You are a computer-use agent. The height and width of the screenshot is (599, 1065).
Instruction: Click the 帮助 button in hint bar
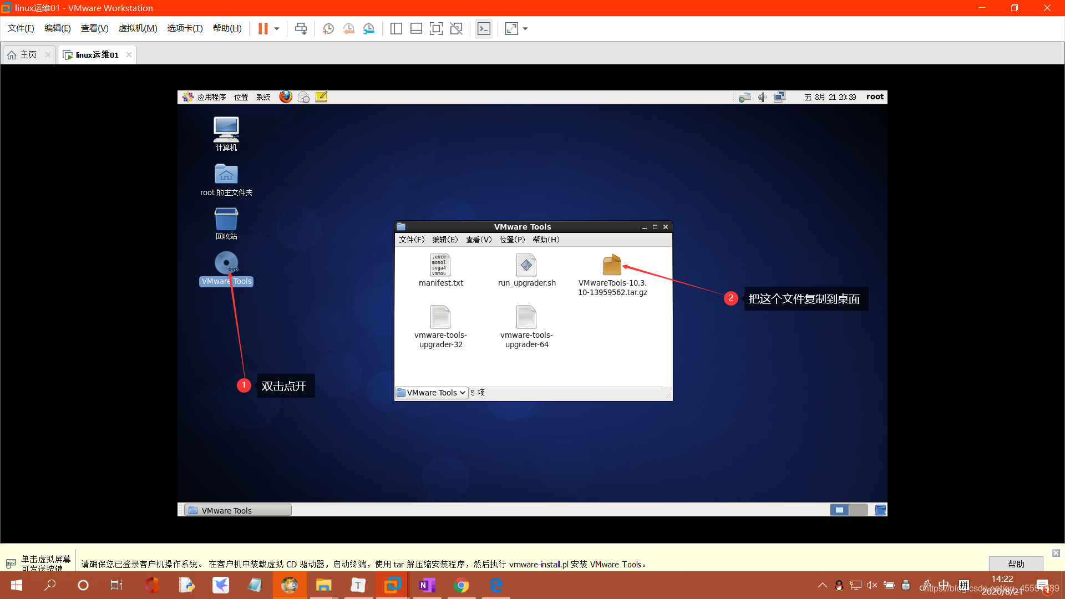click(x=1016, y=564)
